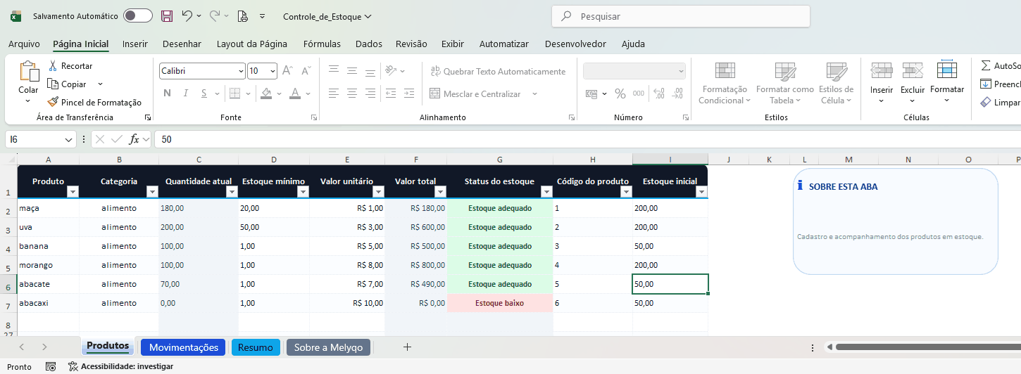The width and height of the screenshot is (1021, 374).
Task: Click the fill color paint bucket swatch
Action: (x=266, y=93)
